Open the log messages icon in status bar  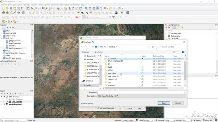pyautogui.click(x=216, y=120)
